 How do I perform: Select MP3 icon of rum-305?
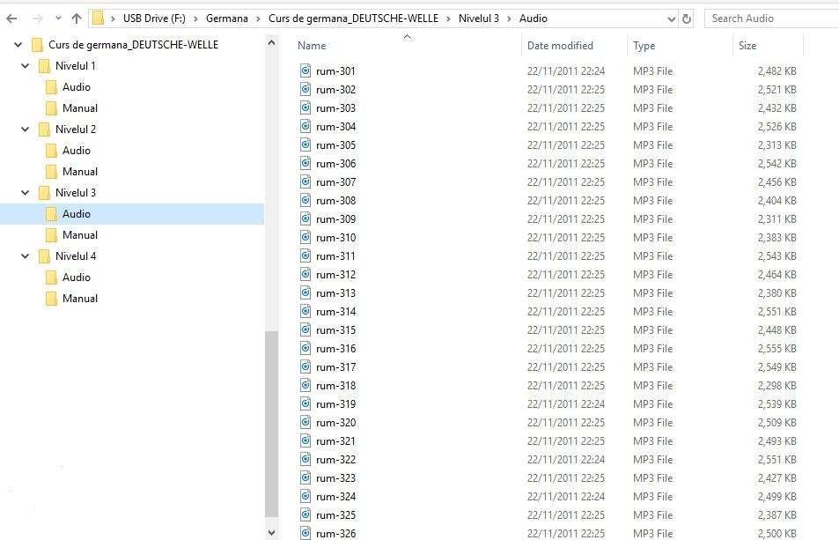[x=305, y=145]
